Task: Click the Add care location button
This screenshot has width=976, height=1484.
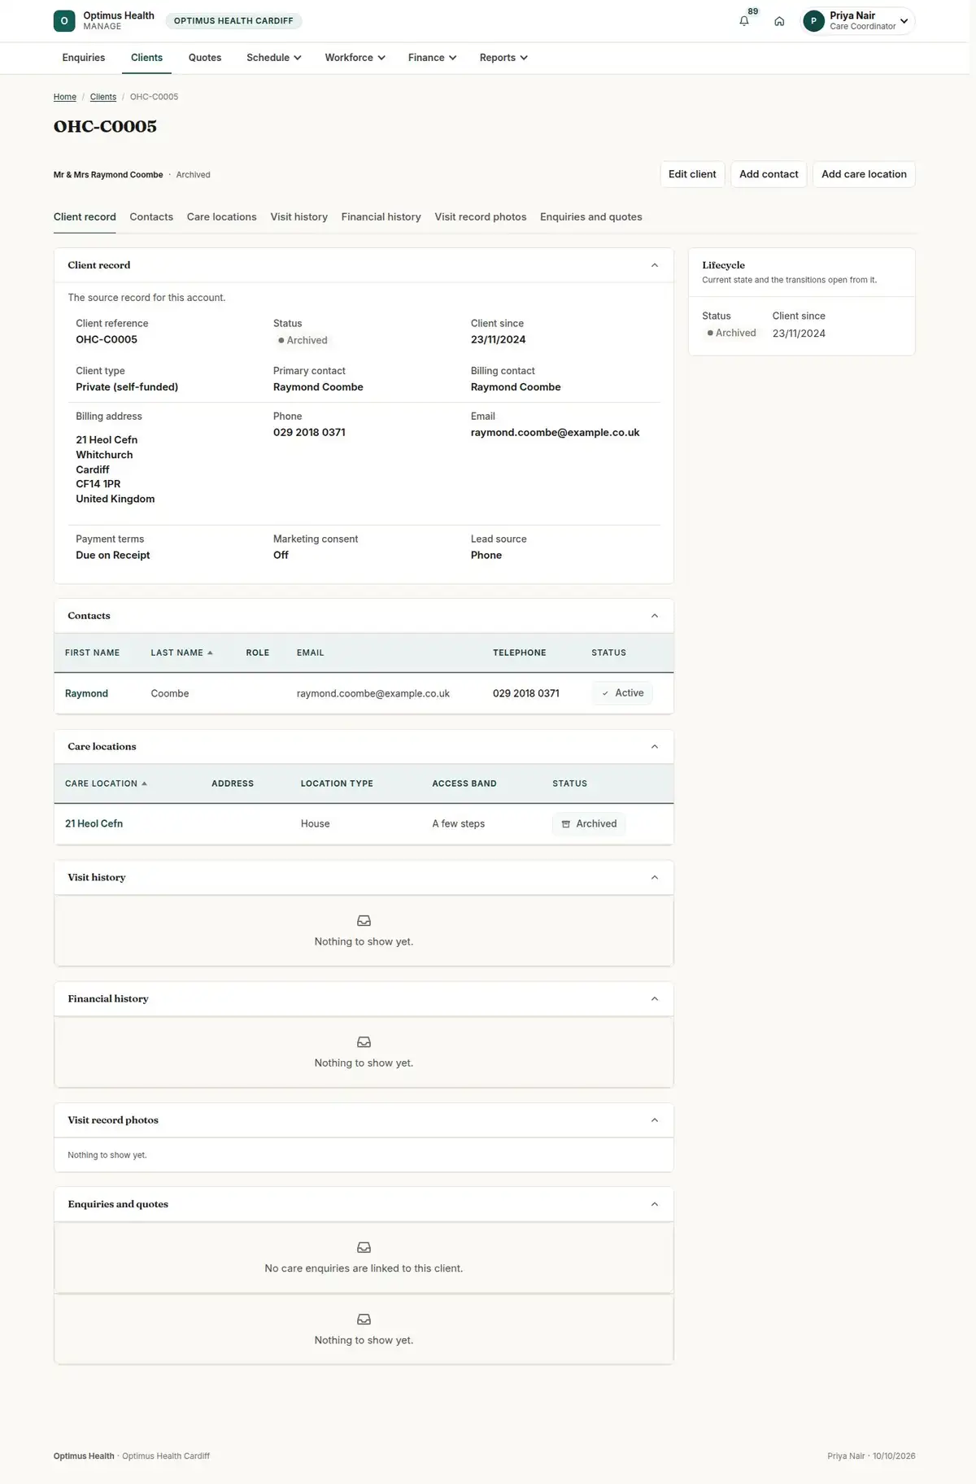Action: 864,174
